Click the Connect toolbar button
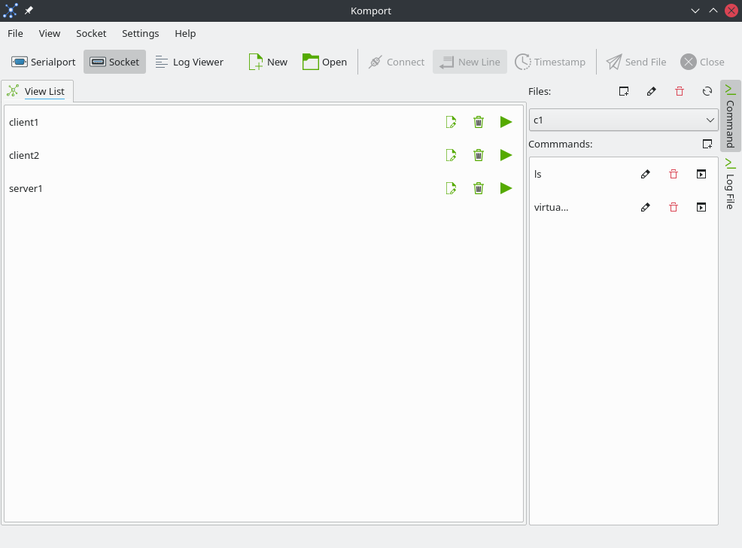The height and width of the screenshot is (548, 742). 397,62
